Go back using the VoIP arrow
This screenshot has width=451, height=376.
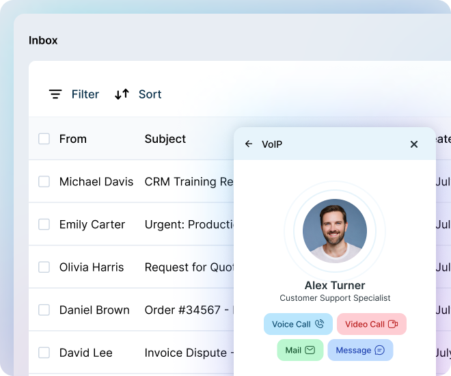[249, 144]
